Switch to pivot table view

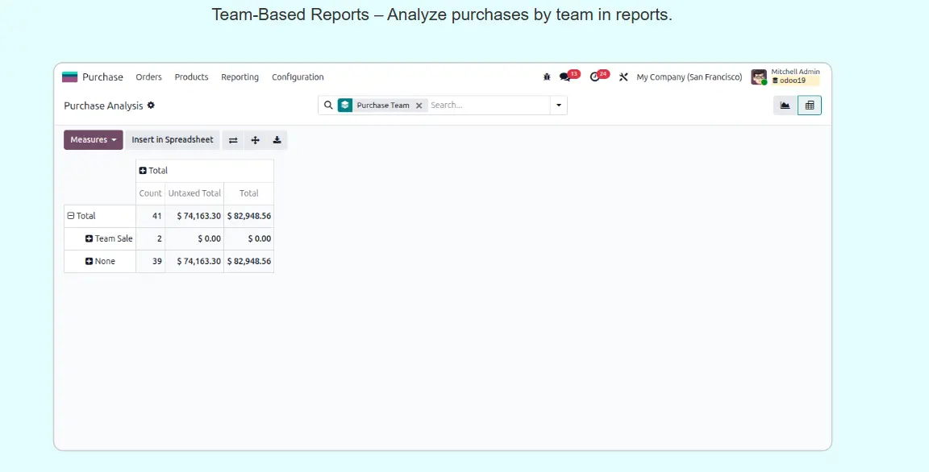[810, 106]
